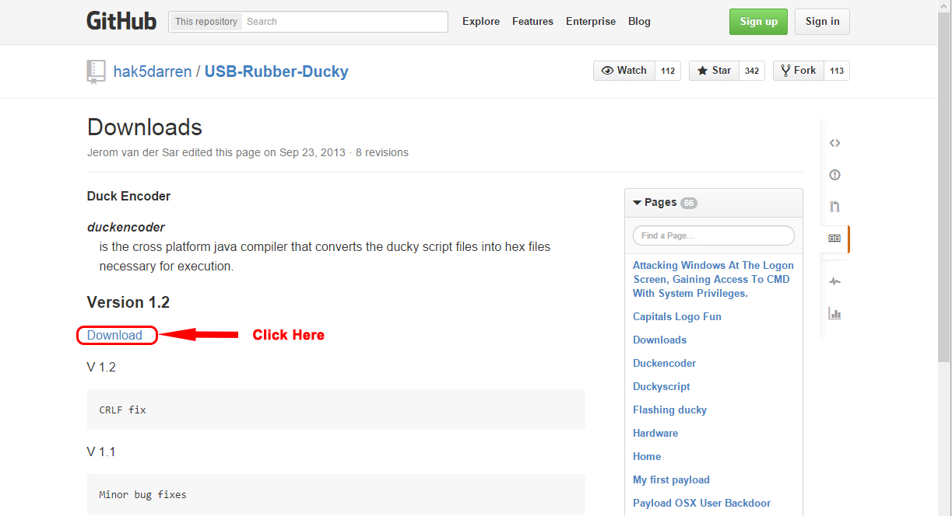Open the Features menu item
This screenshot has width=952, height=516.
(x=532, y=22)
